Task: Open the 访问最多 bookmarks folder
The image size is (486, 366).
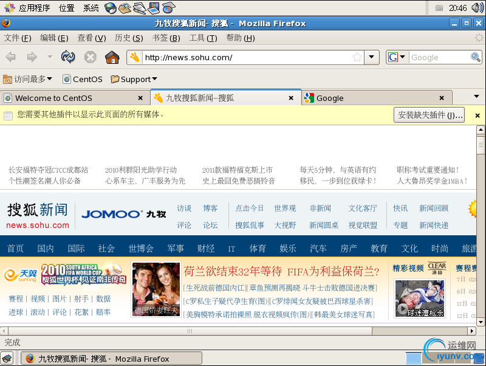Action: [27, 80]
